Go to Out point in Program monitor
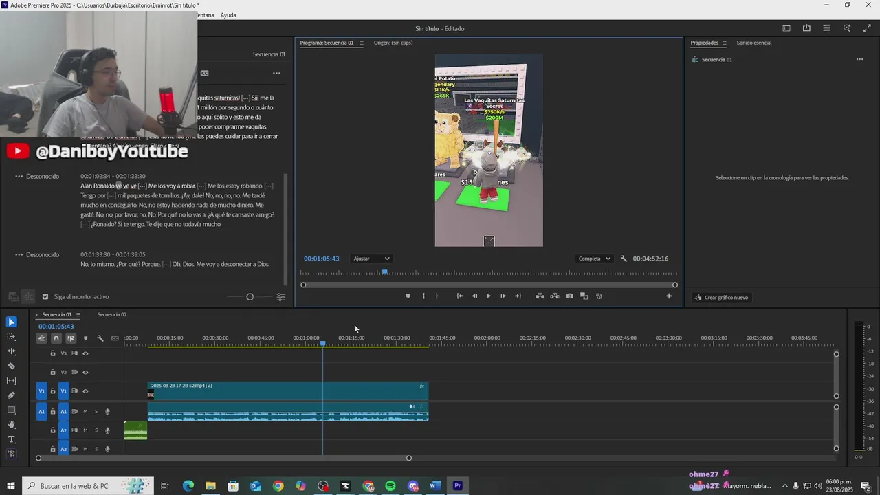Image resolution: width=880 pixels, height=495 pixels. pyautogui.click(x=518, y=296)
